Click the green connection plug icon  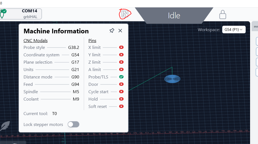[x=3, y=13]
